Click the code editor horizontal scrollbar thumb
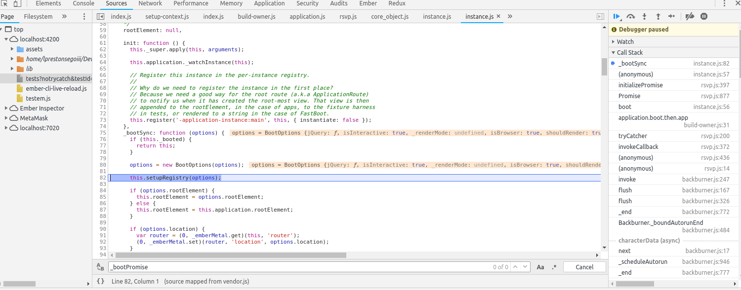The height and width of the screenshot is (290, 741). [x=231, y=255]
